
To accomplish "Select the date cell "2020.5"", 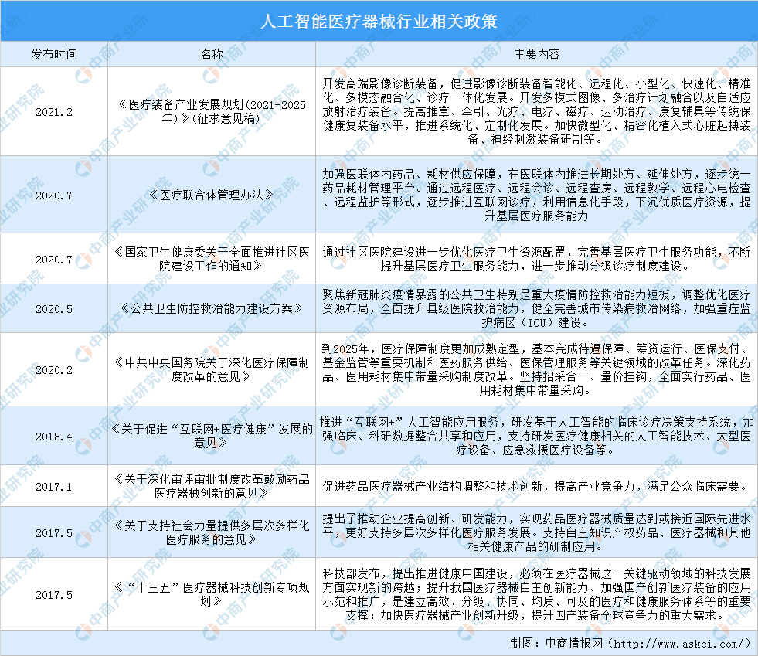I will 54,309.
